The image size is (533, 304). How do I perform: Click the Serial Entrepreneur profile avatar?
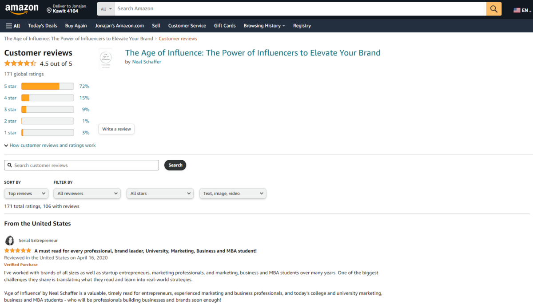pyautogui.click(x=9, y=240)
